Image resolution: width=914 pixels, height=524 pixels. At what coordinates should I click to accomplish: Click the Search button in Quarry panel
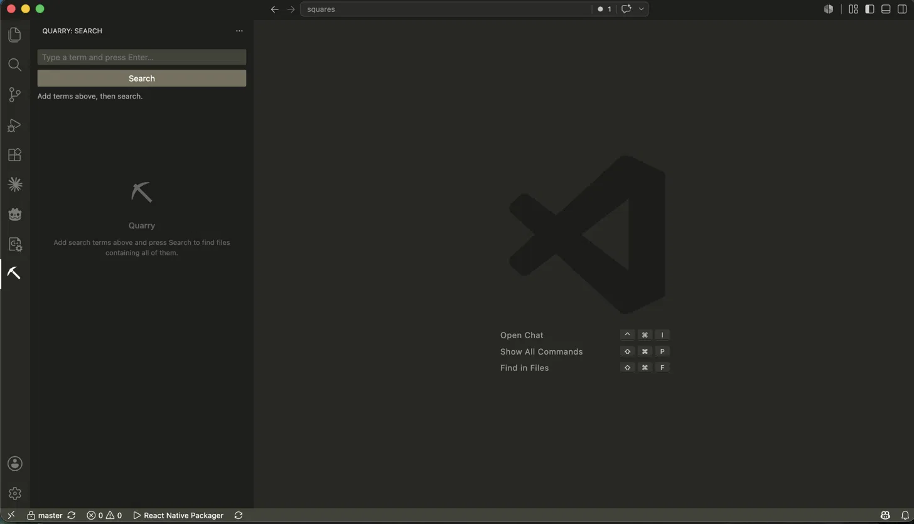point(142,78)
